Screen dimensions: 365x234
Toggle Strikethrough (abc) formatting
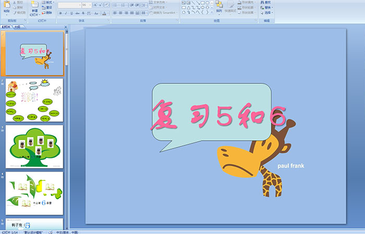[x=77, y=13]
